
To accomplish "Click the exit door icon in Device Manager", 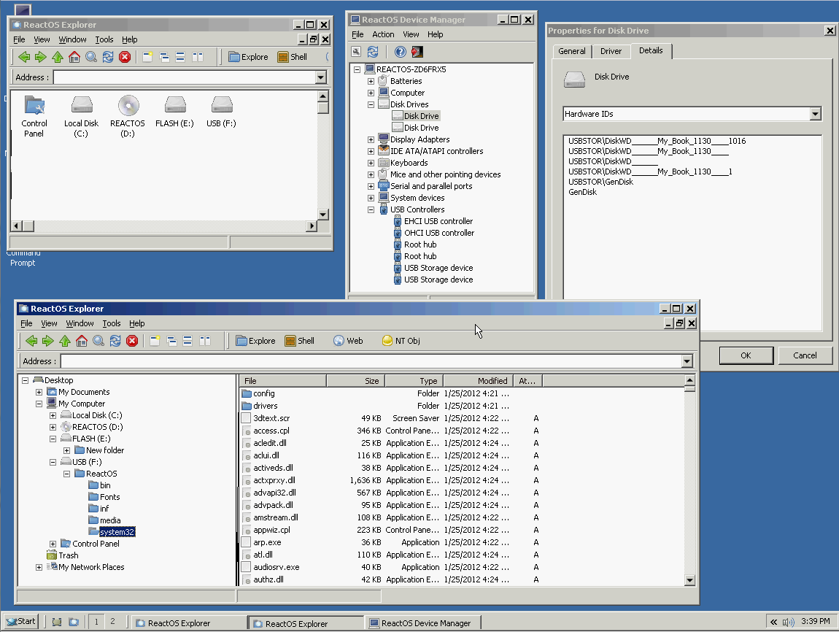I will [x=417, y=52].
